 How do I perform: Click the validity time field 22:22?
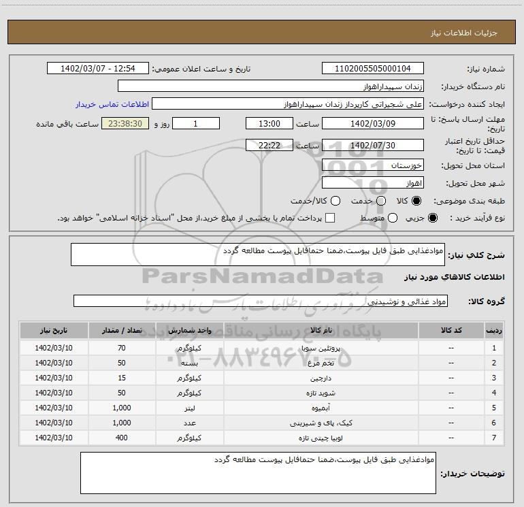tap(269, 145)
